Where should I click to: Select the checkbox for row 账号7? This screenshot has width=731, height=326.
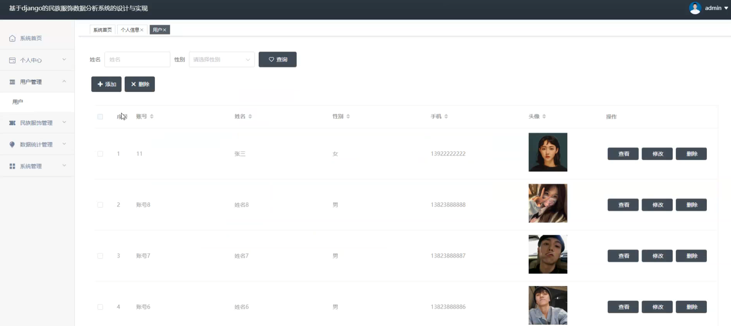[100, 256]
